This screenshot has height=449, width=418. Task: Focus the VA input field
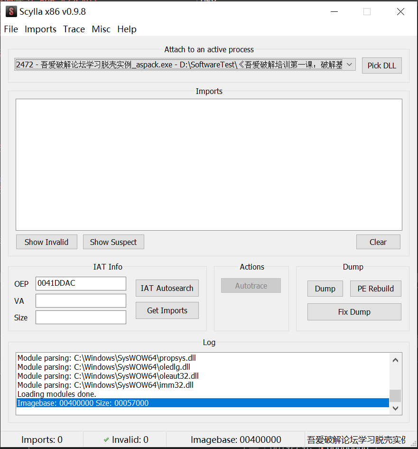81,300
